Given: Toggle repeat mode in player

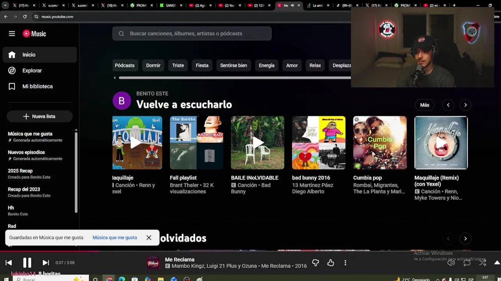Looking at the screenshot, I should tap(467, 263).
